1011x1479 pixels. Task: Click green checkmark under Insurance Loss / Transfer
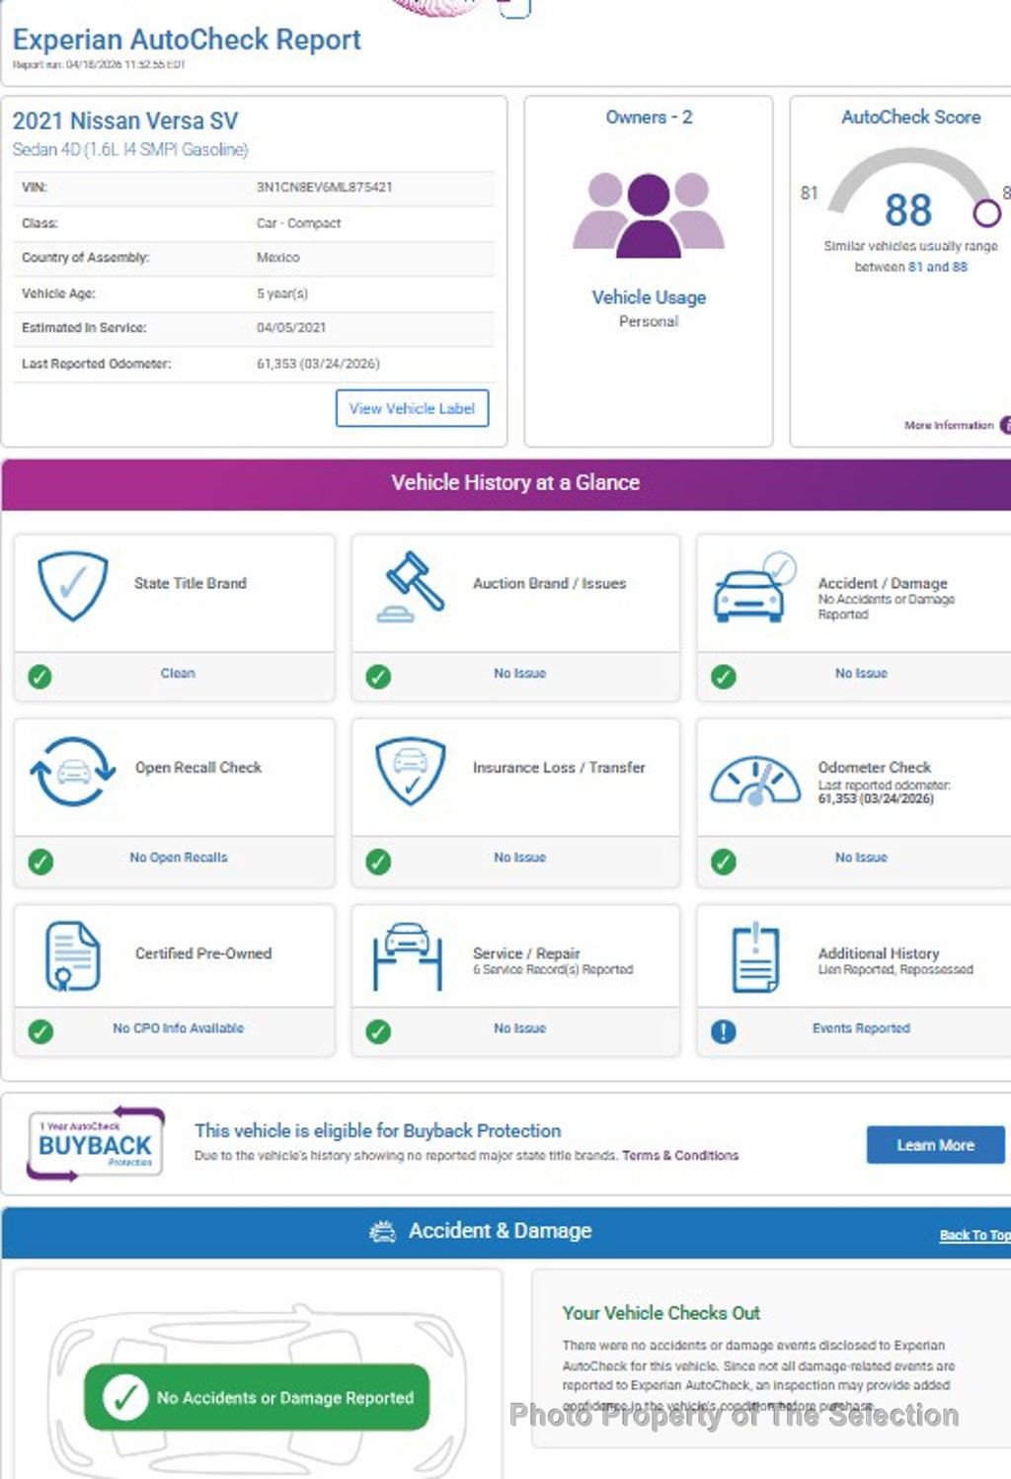pyautogui.click(x=378, y=862)
